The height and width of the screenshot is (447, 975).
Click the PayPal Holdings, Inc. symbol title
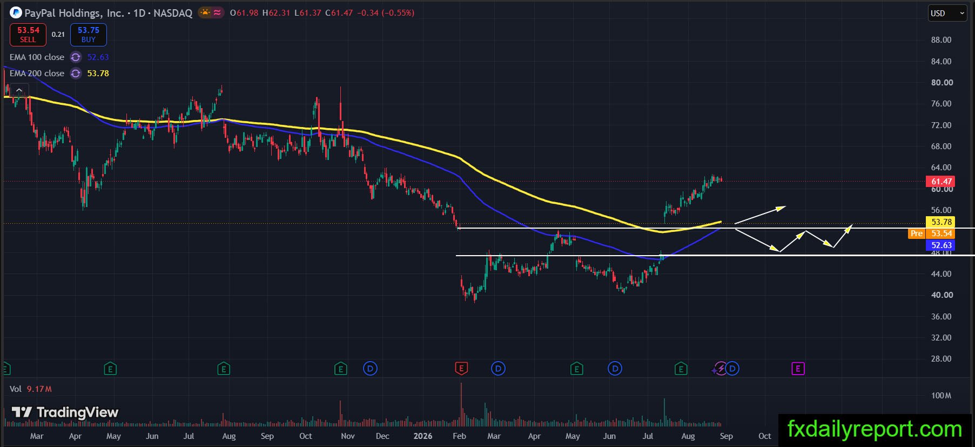tap(75, 13)
